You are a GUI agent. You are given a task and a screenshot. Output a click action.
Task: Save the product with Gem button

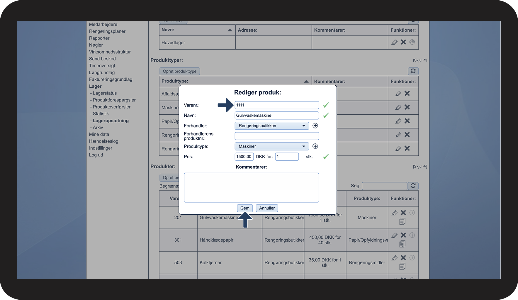245,208
